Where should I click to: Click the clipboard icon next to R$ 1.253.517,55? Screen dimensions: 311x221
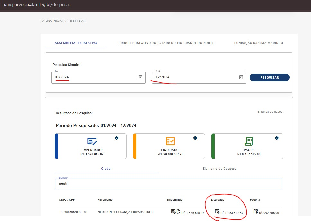click(x=217, y=211)
